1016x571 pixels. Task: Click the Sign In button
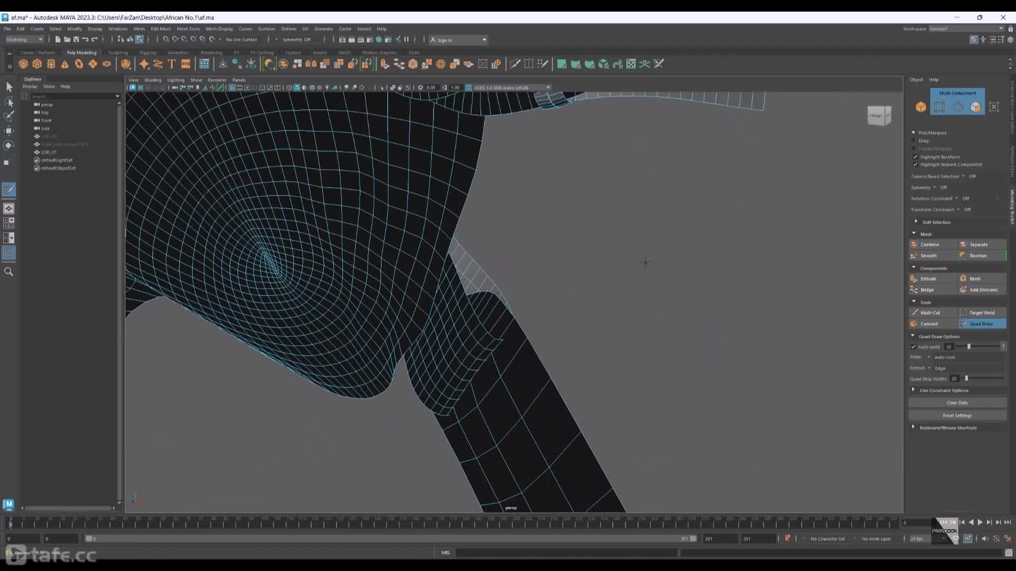[x=458, y=40]
